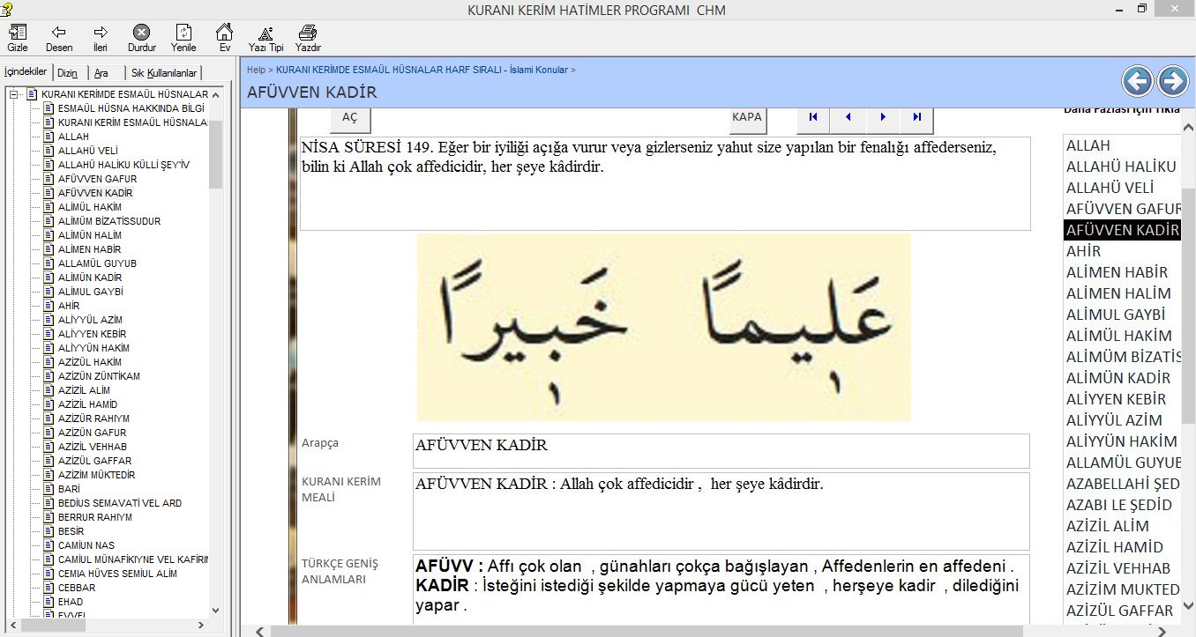Select AHİR in the right-hand names list
Screen dimensions: 1196x637
coord(1083,250)
